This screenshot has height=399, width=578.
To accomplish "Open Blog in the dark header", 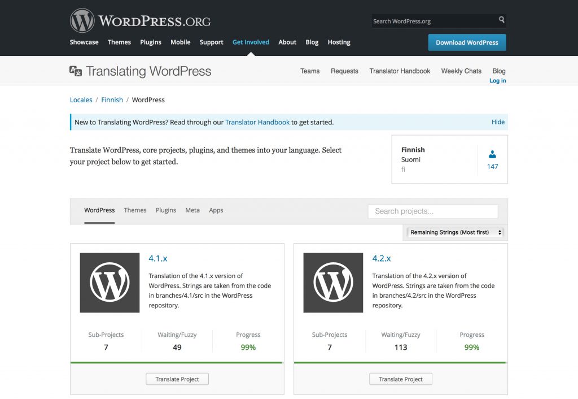I will pos(312,42).
